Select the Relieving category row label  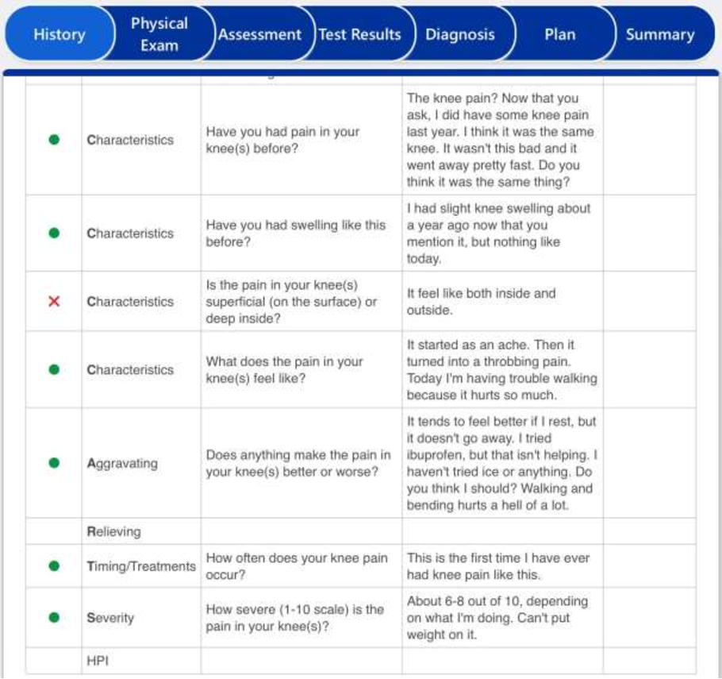pyautogui.click(x=113, y=531)
